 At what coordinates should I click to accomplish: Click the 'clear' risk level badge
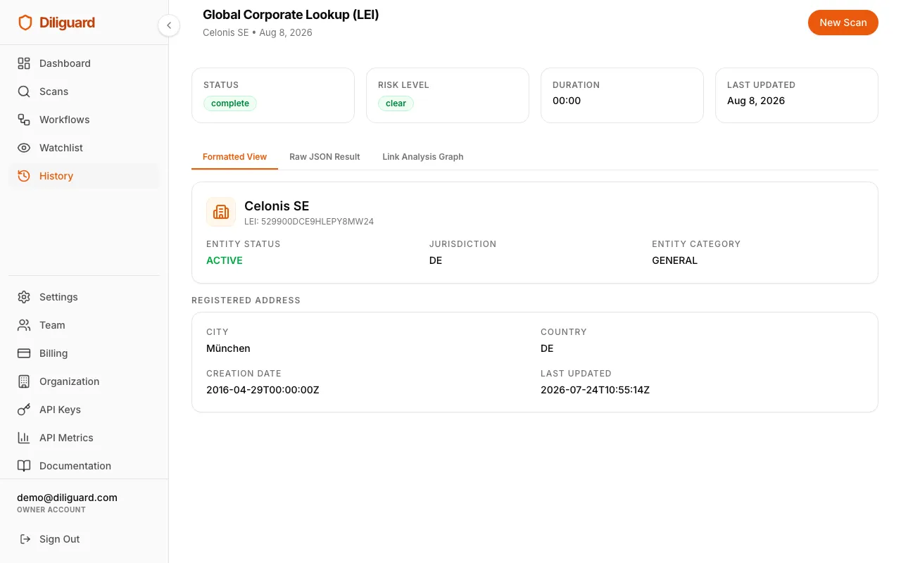[396, 103]
